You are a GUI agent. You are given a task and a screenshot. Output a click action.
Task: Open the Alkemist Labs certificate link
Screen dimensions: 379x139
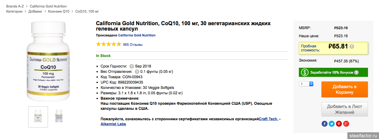[x=113, y=124]
